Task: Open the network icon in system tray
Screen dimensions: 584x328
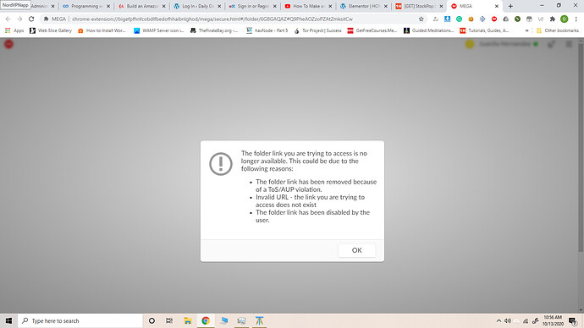Action: coord(526,320)
